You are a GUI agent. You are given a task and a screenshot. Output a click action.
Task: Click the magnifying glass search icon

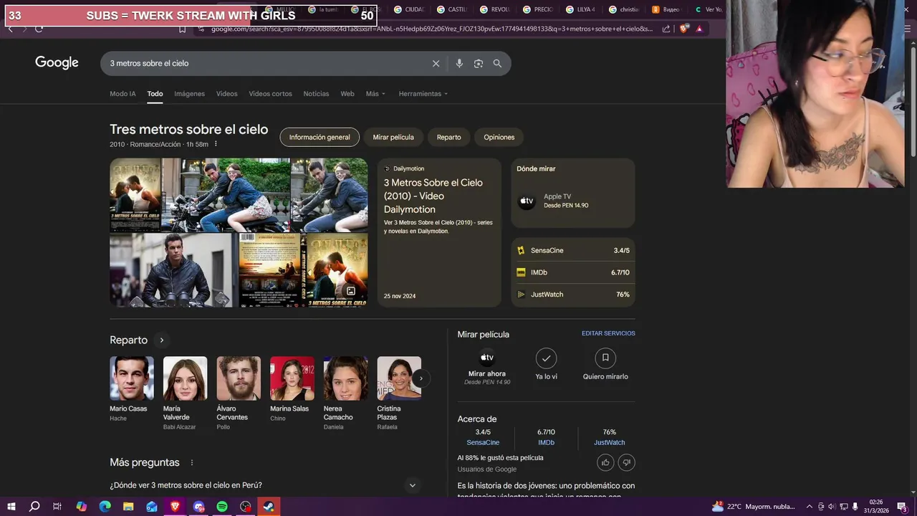tap(497, 63)
